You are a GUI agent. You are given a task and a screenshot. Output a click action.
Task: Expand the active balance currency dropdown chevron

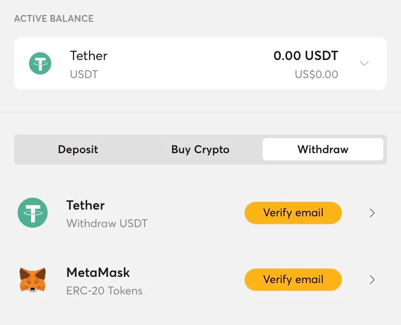[x=364, y=63]
